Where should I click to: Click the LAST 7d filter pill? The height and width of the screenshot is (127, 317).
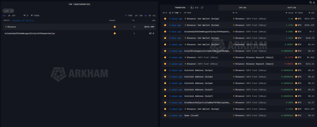[7, 11]
